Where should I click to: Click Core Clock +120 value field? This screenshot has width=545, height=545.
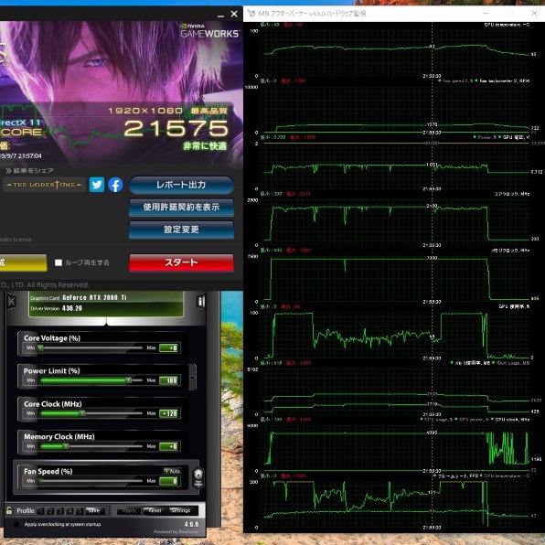[168, 413]
